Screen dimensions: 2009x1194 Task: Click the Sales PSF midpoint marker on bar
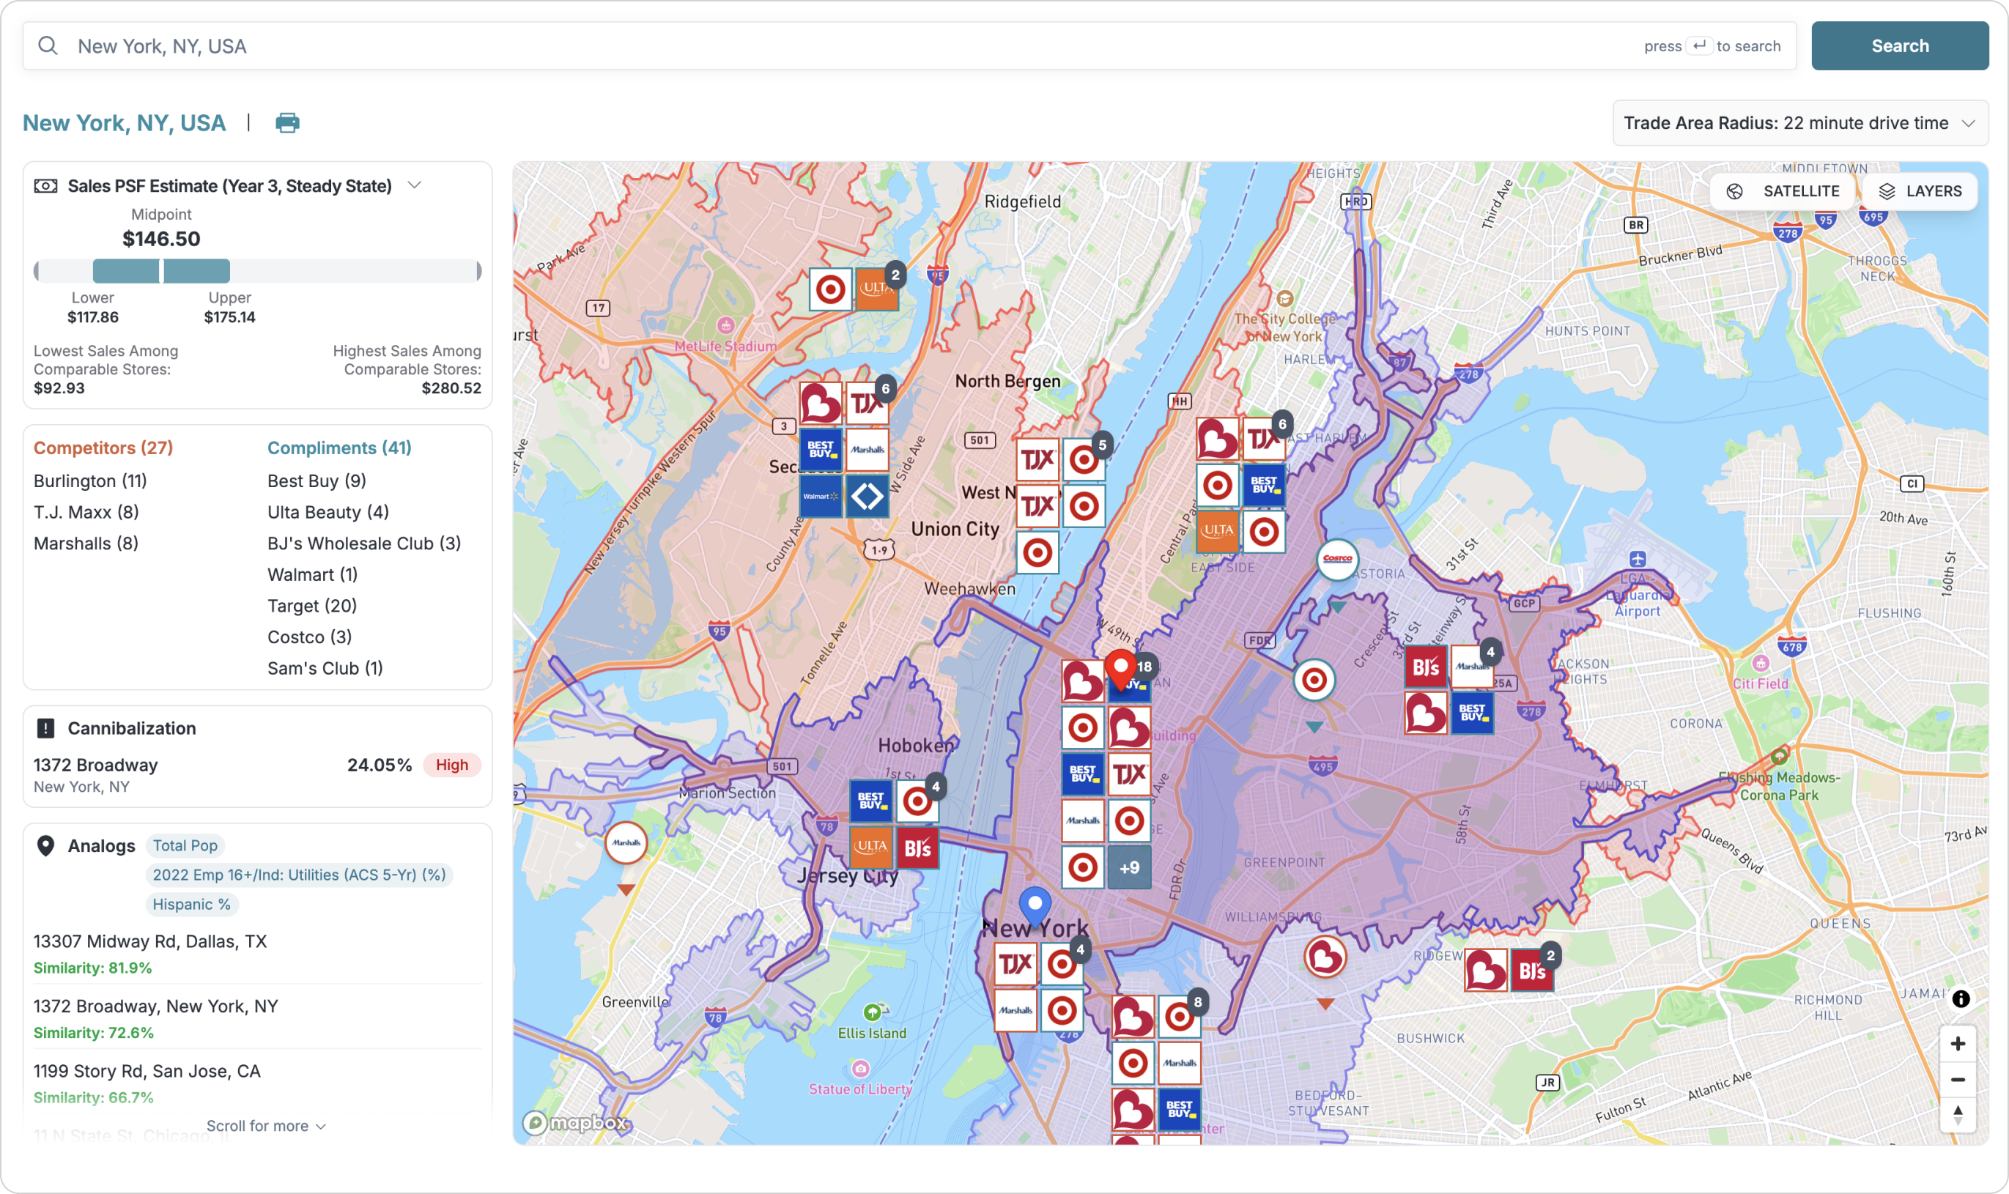pyautogui.click(x=162, y=271)
